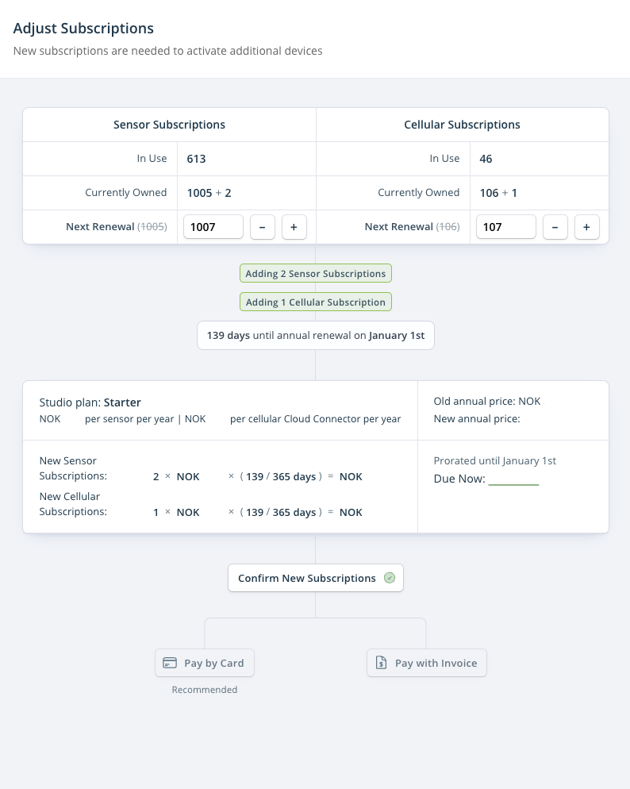This screenshot has width=630, height=789.
Task: Click the Recommended label under Pay by Card
Action: [204, 689]
